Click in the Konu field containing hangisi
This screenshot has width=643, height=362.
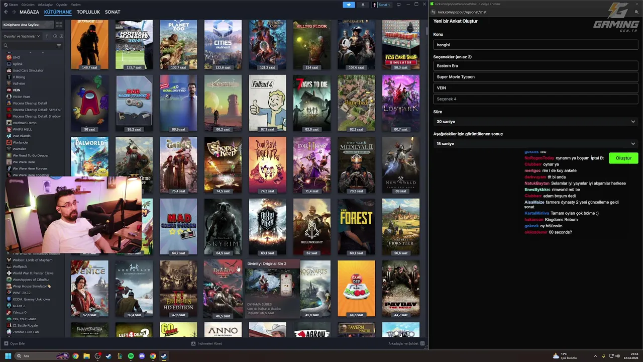(535, 45)
